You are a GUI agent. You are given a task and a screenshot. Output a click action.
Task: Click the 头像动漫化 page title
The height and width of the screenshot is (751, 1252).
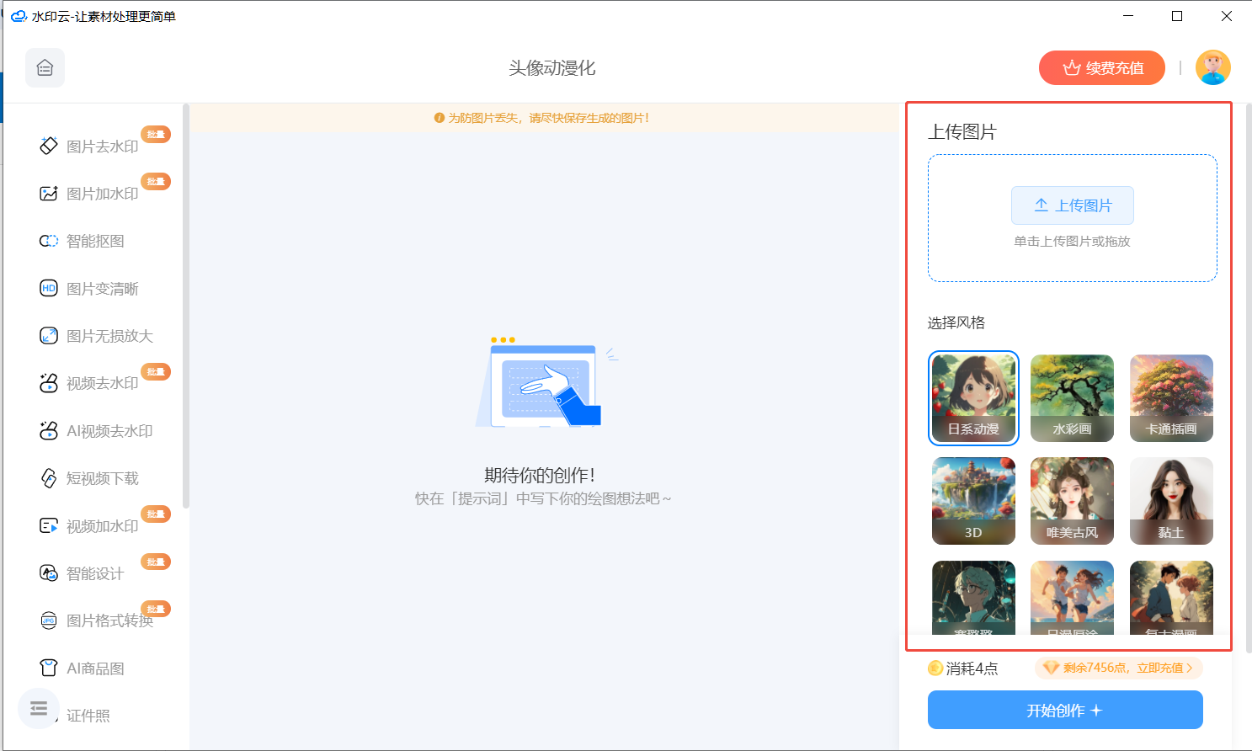pyautogui.click(x=552, y=68)
